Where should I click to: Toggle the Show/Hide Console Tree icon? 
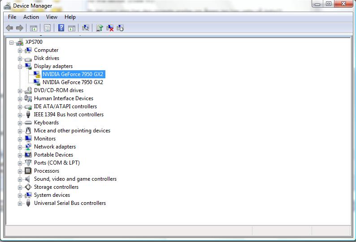click(x=33, y=28)
